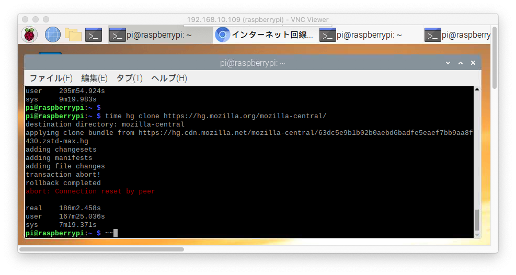The height and width of the screenshot is (275, 516).
Task: Open the file manager folder icon
Action: pyautogui.click(x=73, y=35)
